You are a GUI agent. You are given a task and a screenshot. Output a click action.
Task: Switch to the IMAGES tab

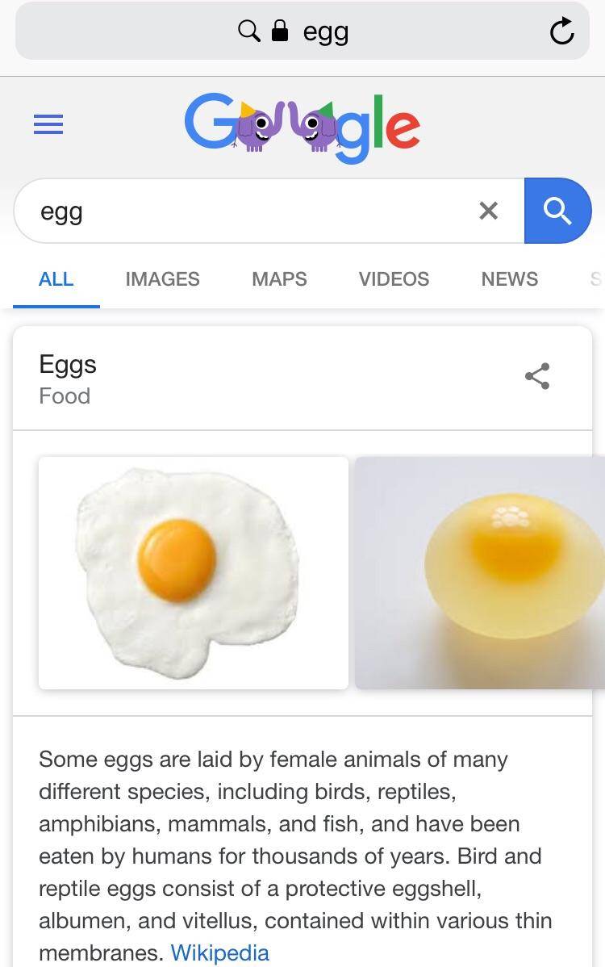point(162,279)
